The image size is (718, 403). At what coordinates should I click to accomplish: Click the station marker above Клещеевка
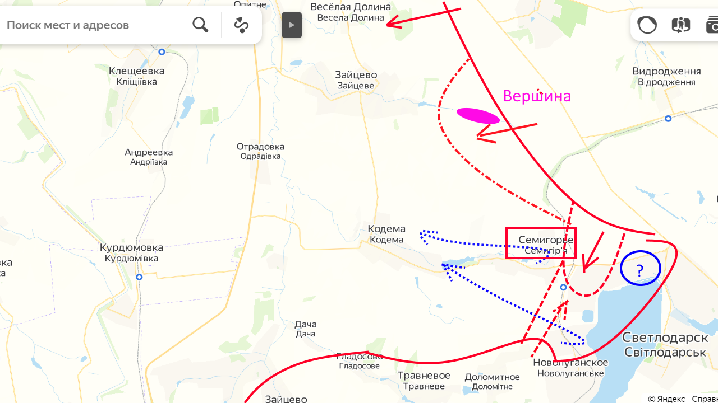[x=162, y=51]
